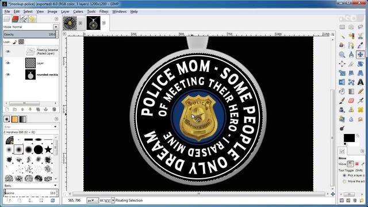
Task: Enable move layer mode button
Action: click(350, 164)
